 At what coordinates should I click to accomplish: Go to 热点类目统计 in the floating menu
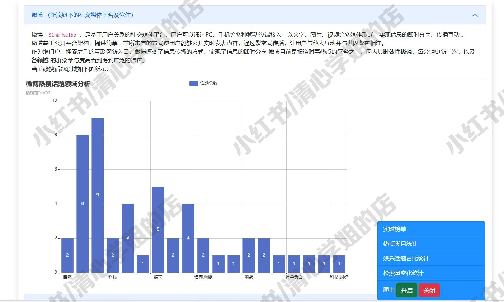tap(431, 244)
